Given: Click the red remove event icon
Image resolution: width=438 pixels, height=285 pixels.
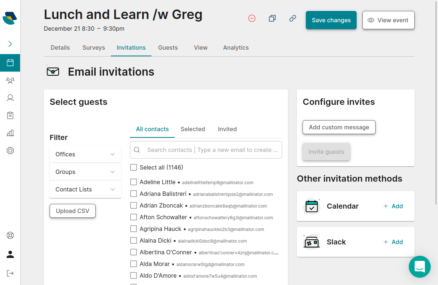Looking at the screenshot, I should coord(252,18).
